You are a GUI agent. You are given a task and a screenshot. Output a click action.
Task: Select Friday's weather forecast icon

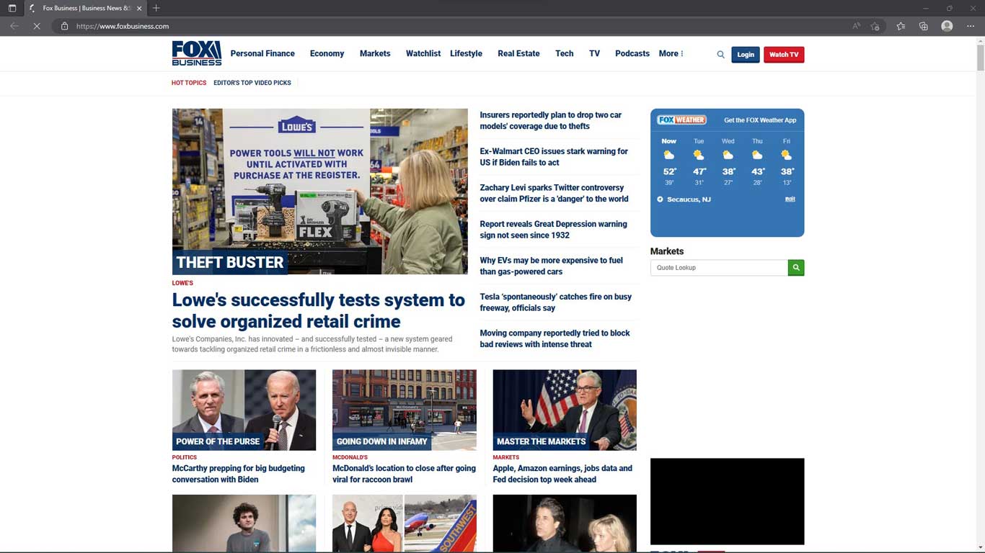[787, 155]
